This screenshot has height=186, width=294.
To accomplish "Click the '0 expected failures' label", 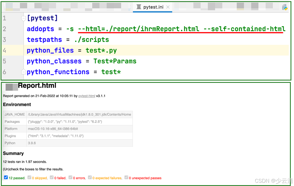I will coord(107,178).
